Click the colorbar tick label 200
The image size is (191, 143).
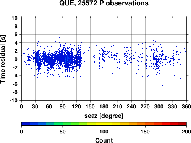point(186,132)
